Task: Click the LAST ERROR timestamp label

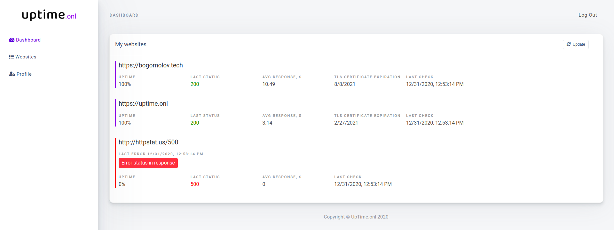Action: tap(161, 154)
